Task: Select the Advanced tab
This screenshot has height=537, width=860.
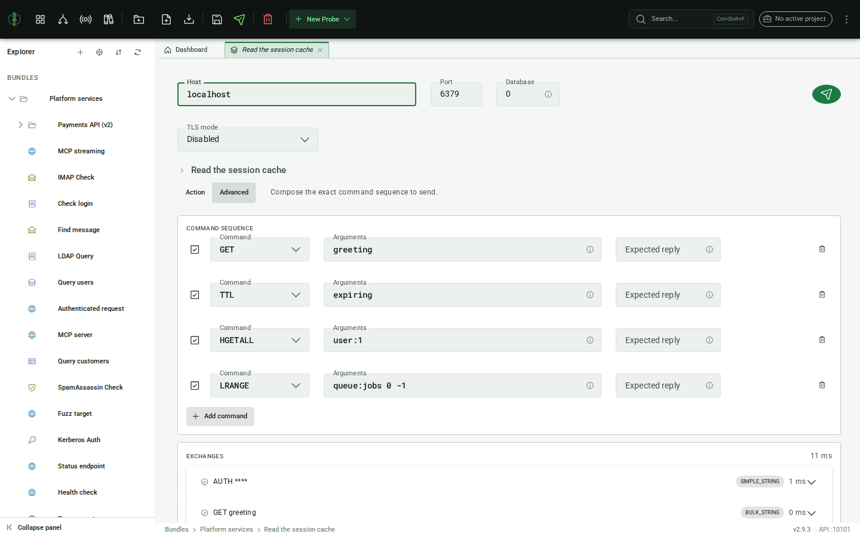Action: (x=234, y=193)
